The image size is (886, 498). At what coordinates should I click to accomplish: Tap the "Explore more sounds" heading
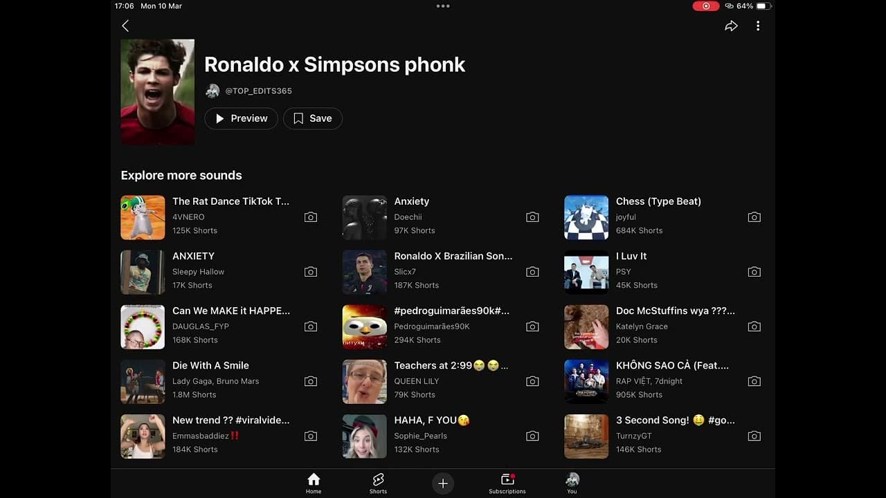coord(181,175)
